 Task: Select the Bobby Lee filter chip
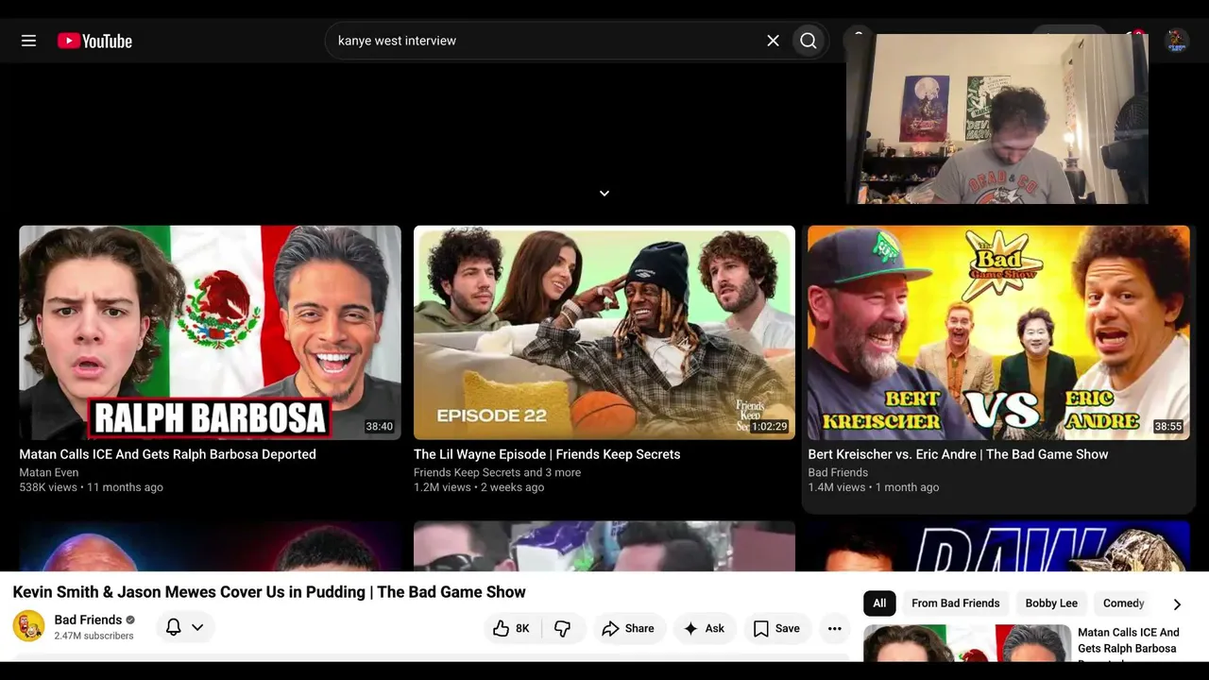click(1051, 603)
